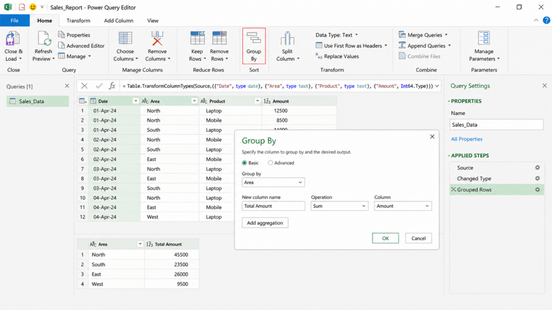This screenshot has width=552, height=310.
Task: Collapse the ribbon with the caret icon
Action: (x=536, y=20)
